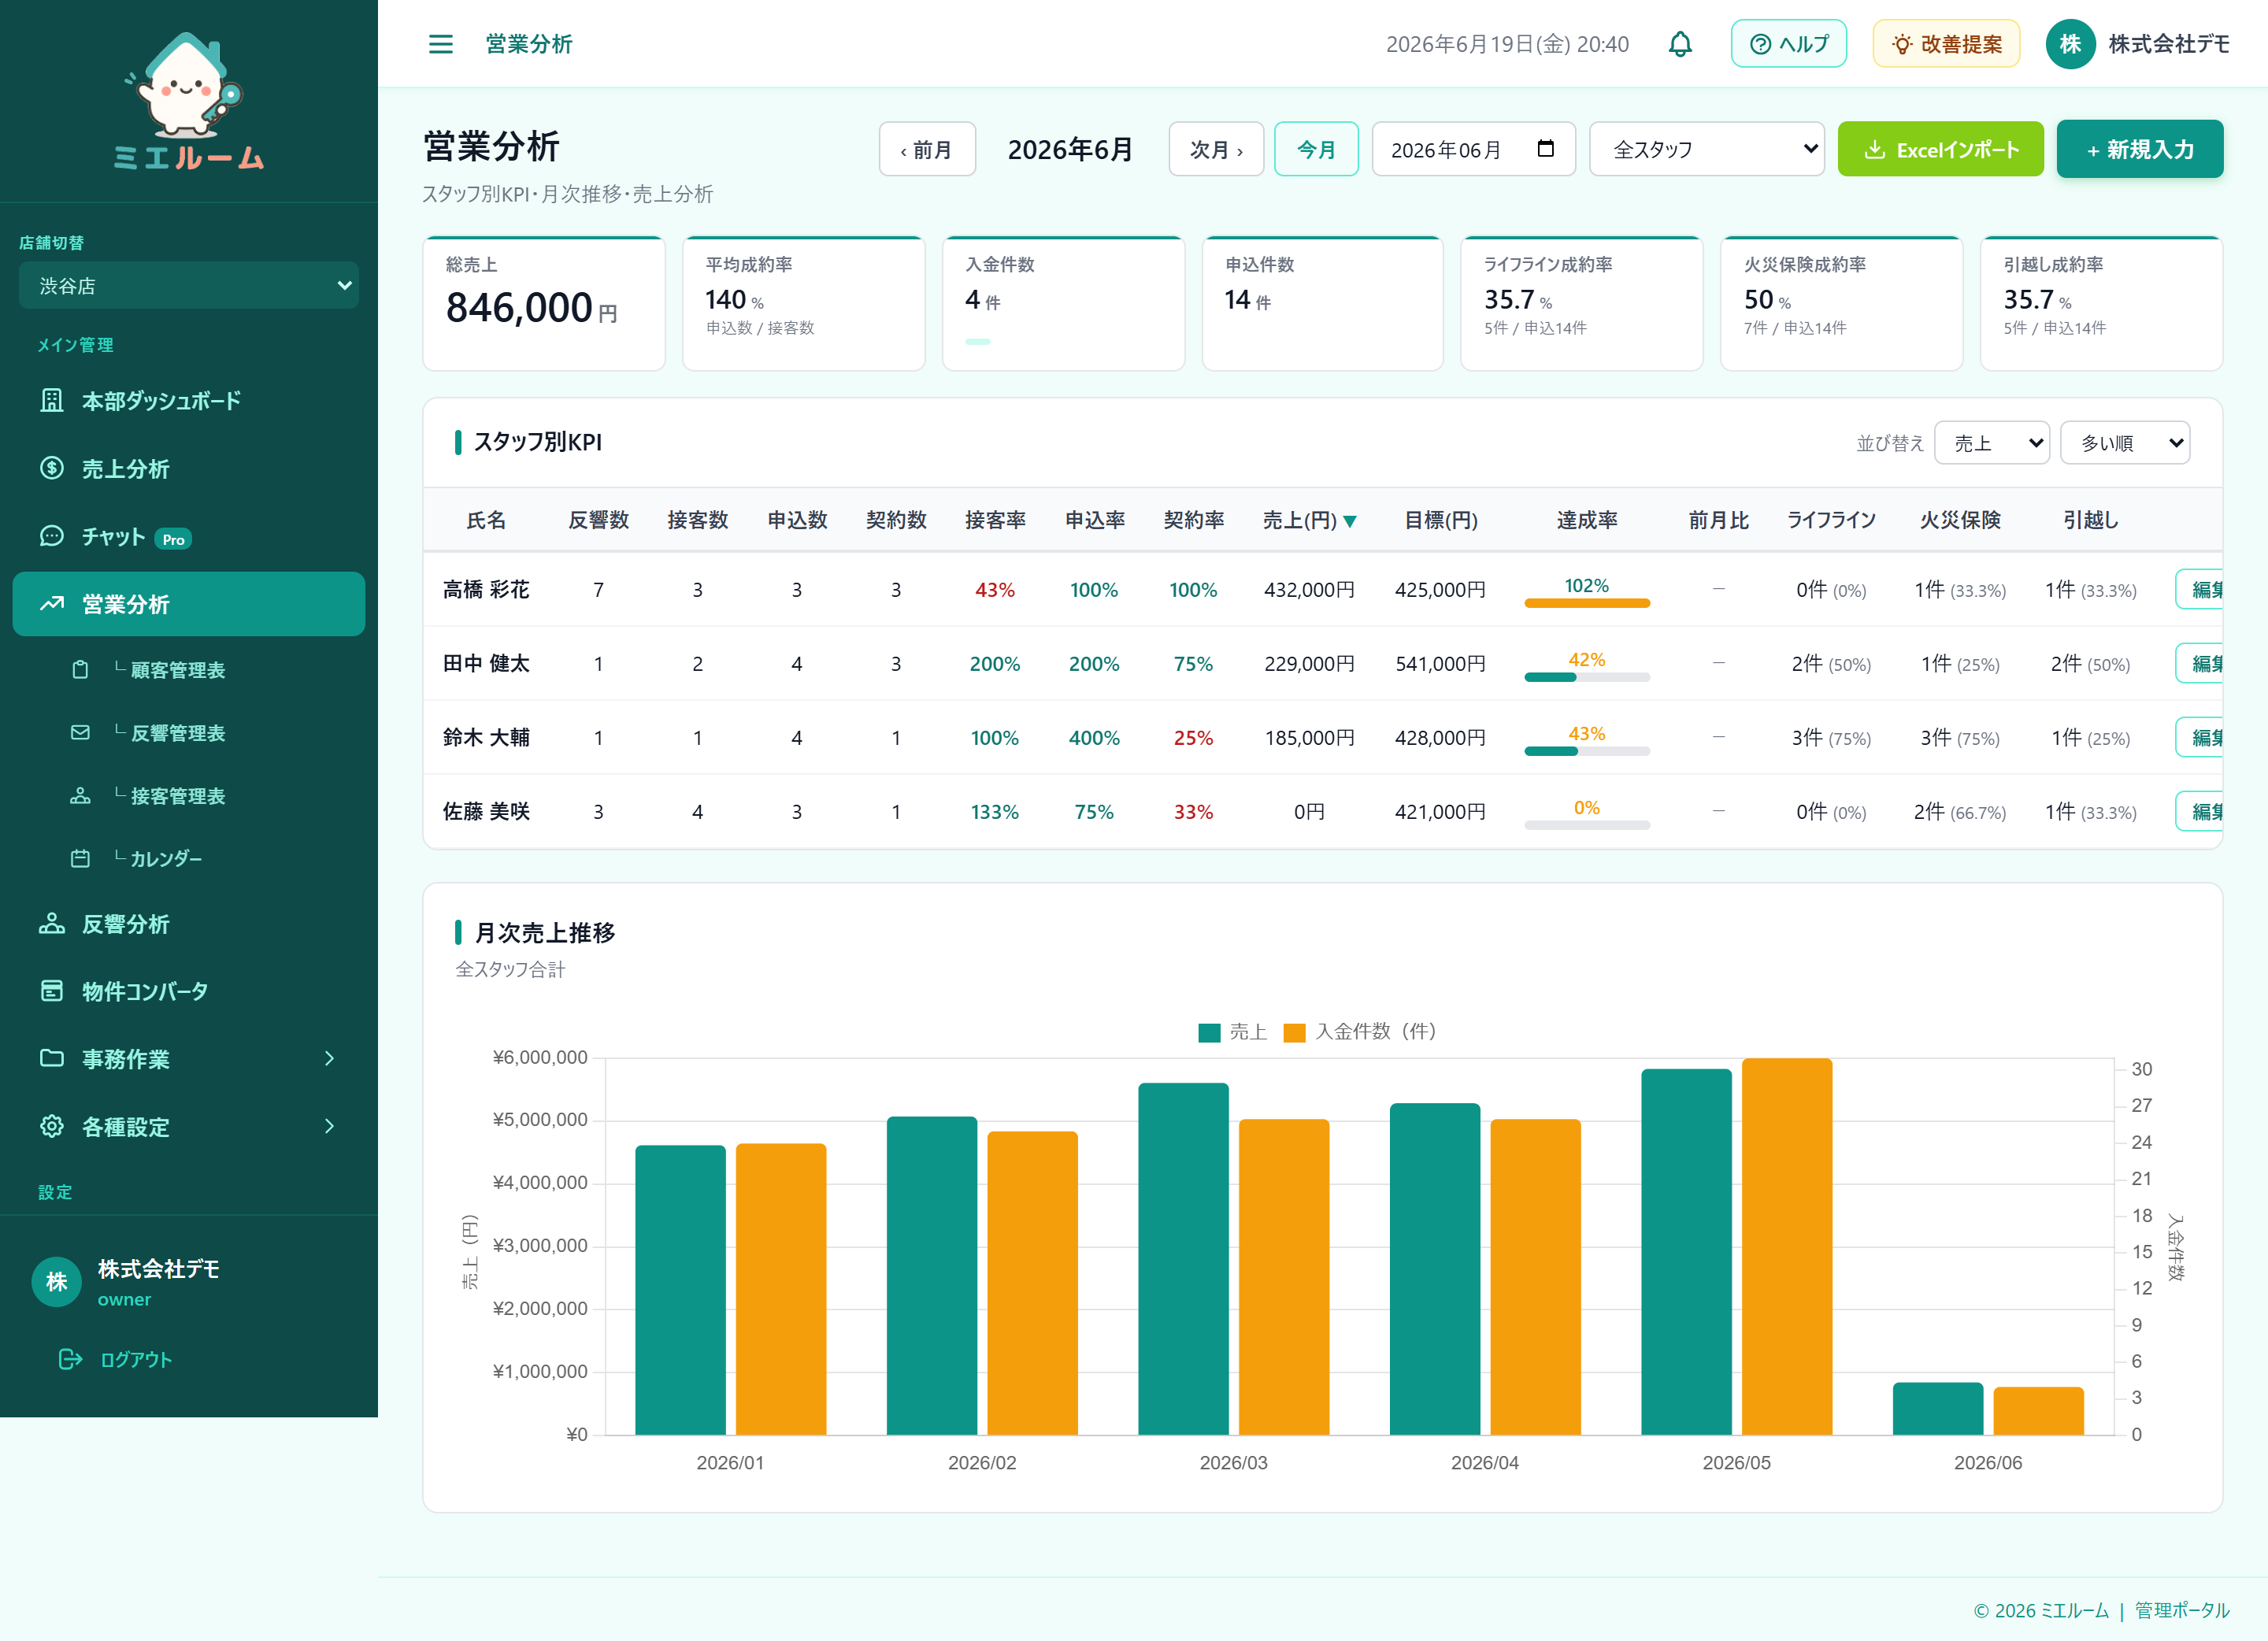Screen dimensions: 2268x1641
Task: Click 鈴木 大輔 43% achievement progress bar
Action: (x=1587, y=751)
